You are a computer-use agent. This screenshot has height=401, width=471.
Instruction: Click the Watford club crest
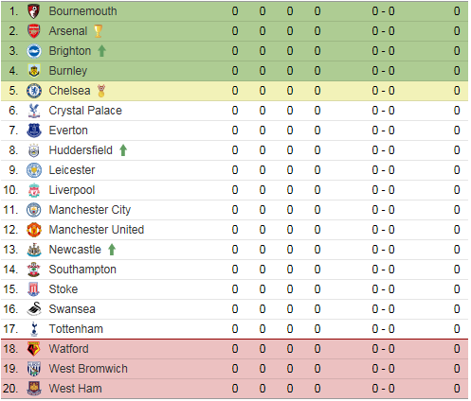pyautogui.click(x=34, y=349)
